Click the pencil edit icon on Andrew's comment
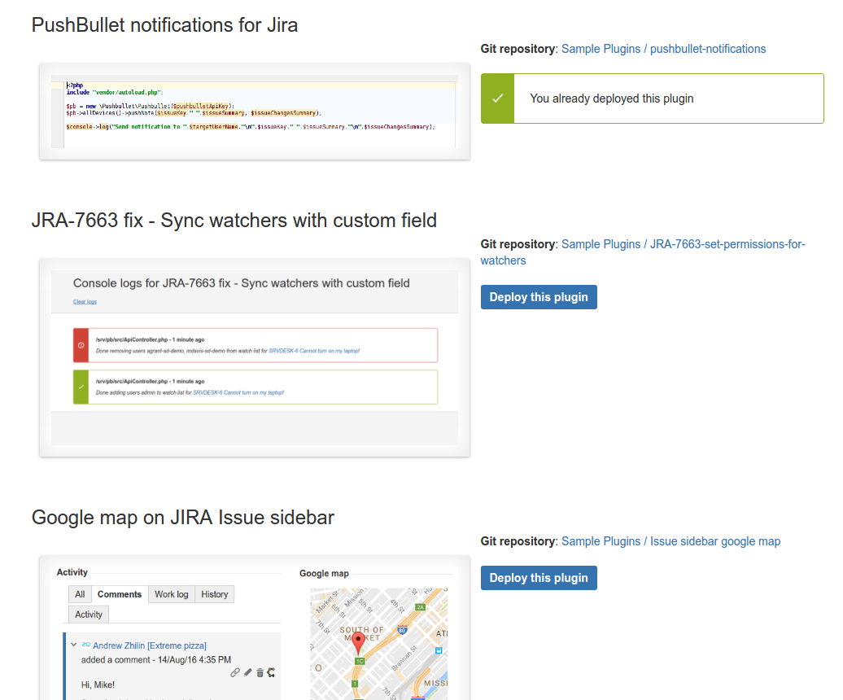Screen dimensions: 843x700 point(247,672)
